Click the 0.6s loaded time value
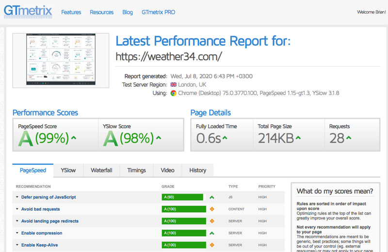Image resolution: width=388 pixels, height=252 pixels. point(209,138)
